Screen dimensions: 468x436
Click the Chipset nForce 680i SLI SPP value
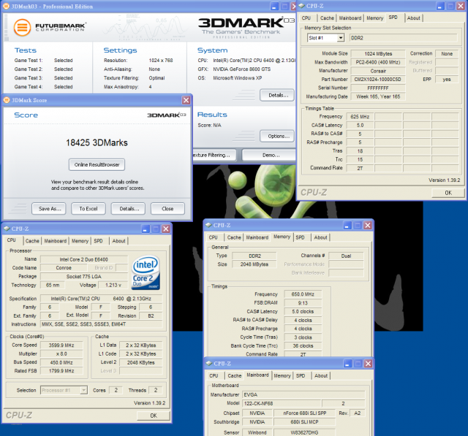coord(304,413)
